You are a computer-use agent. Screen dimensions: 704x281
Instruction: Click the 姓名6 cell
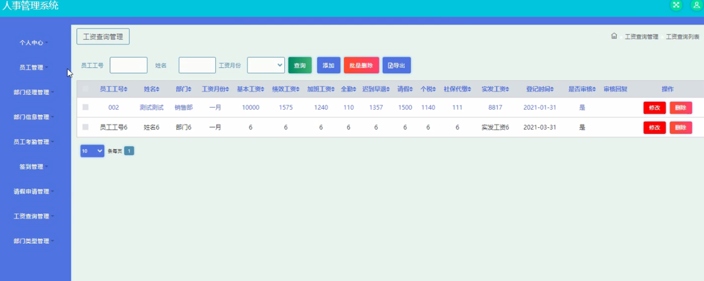point(152,127)
